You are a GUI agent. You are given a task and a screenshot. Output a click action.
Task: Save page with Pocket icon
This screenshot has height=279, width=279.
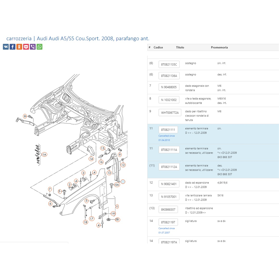(26, 47)
